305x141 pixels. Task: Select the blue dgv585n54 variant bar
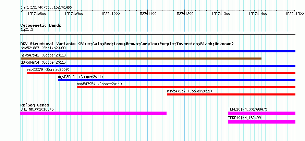[177, 80]
